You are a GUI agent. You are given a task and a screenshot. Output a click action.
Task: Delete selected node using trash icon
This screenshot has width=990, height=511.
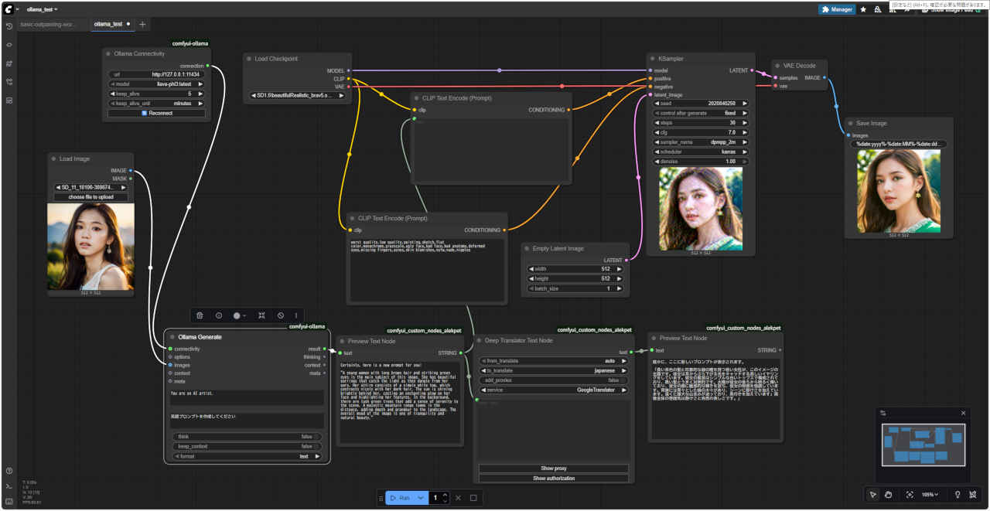point(200,315)
